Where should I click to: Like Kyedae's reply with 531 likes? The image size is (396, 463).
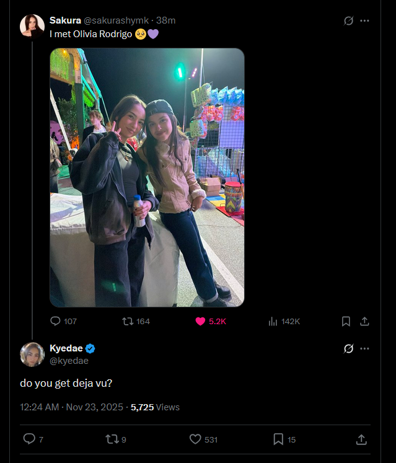point(195,439)
